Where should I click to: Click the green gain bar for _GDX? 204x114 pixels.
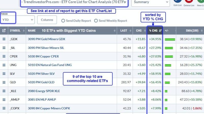(170, 40)
